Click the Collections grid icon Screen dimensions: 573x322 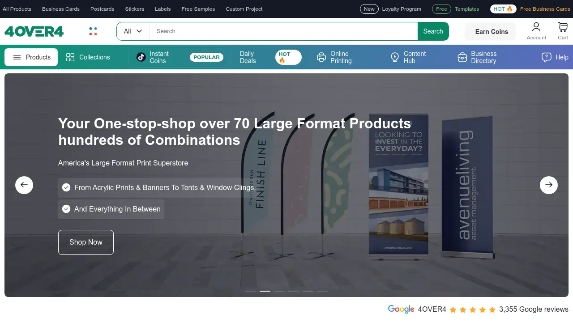70,57
